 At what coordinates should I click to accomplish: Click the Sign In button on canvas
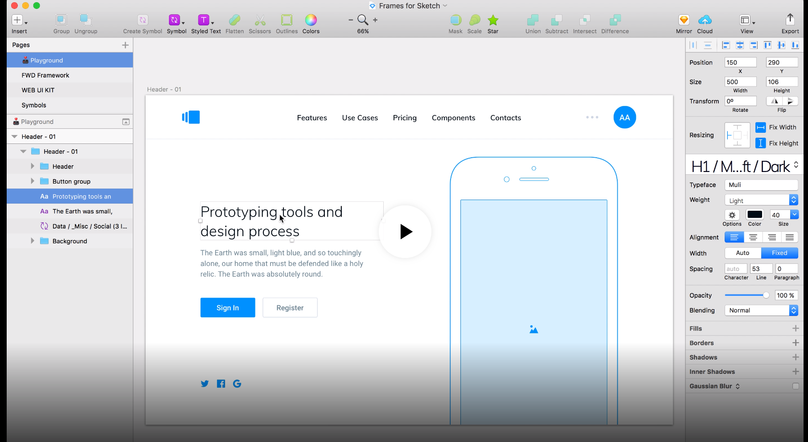tap(228, 307)
